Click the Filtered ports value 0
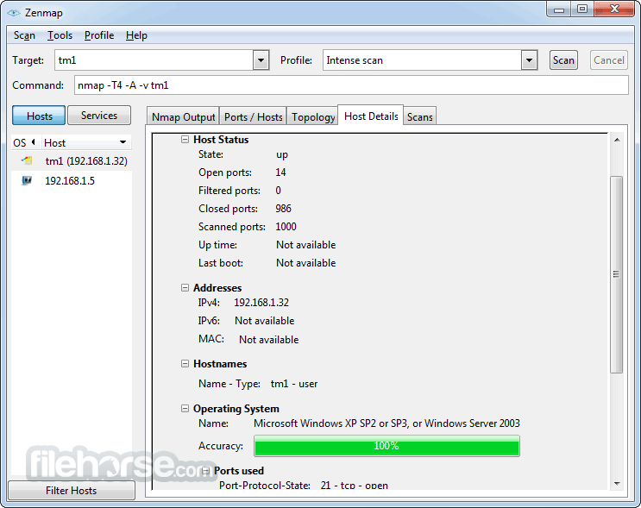This screenshot has height=508, width=641. [278, 191]
